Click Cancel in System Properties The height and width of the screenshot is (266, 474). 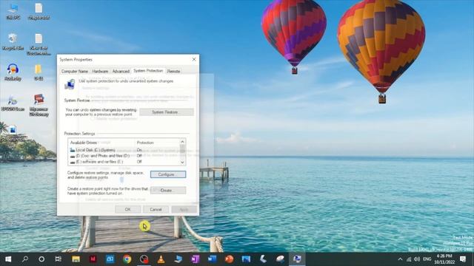tap(156, 209)
